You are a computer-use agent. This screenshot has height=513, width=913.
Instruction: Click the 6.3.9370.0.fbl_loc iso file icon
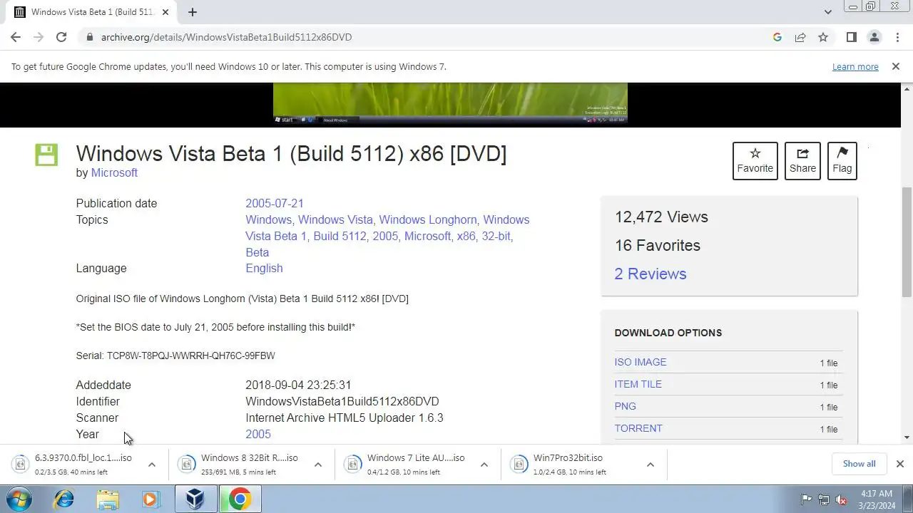20,465
